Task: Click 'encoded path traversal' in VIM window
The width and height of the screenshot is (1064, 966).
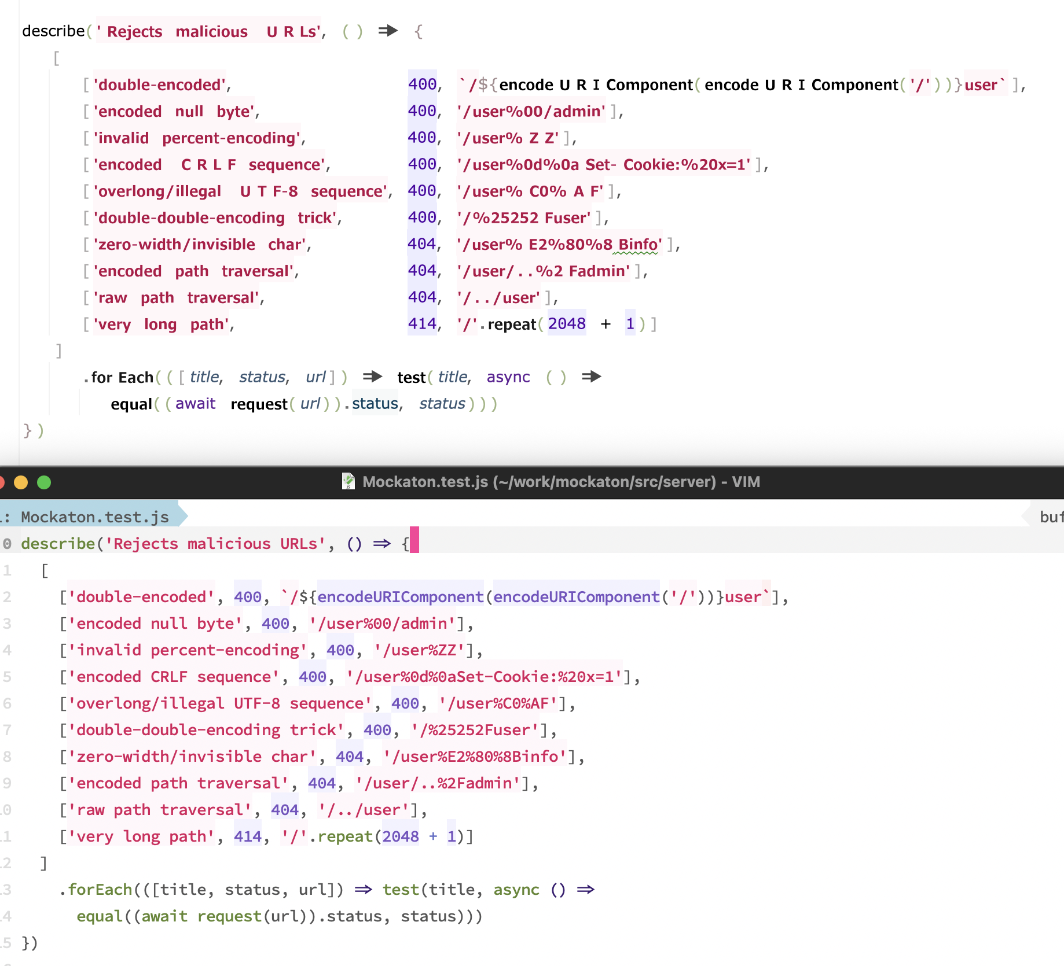Action: (x=178, y=783)
